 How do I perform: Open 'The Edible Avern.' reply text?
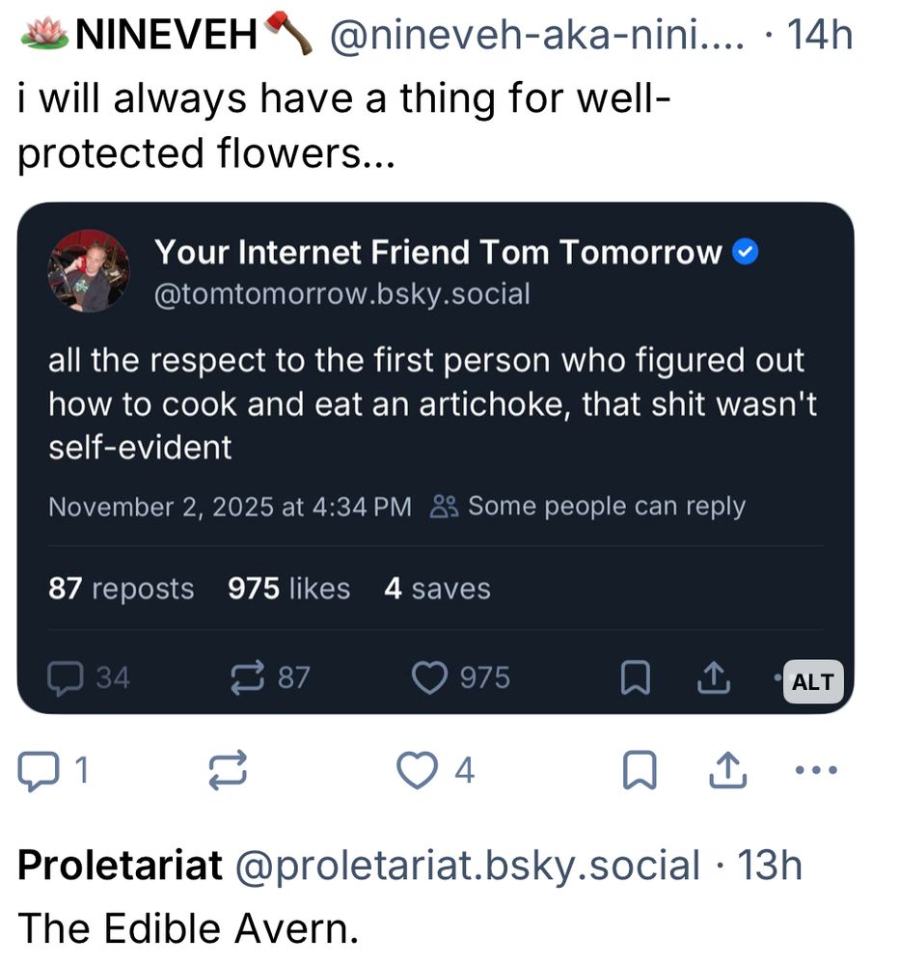pos(188,928)
